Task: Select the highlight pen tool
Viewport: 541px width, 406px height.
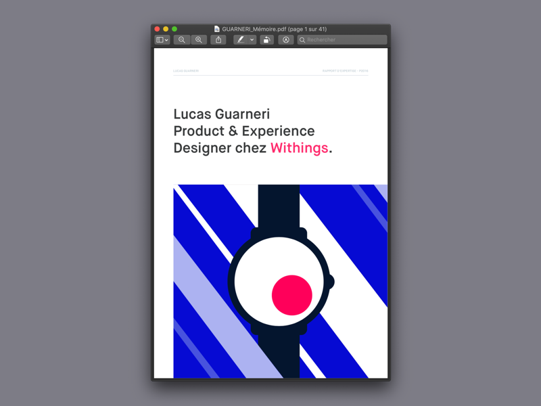Action: 241,40
